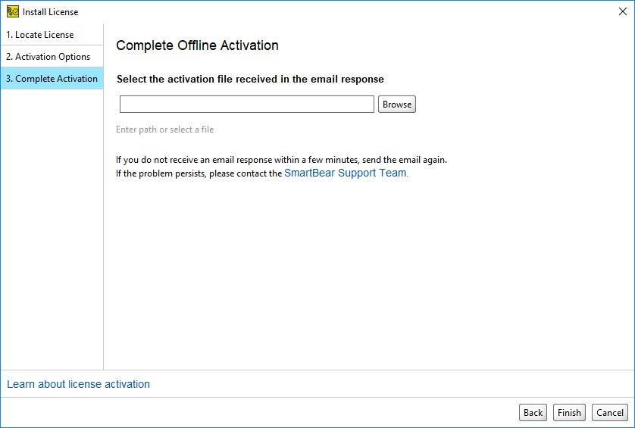Browse for the activation file
The height and width of the screenshot is (428, 635).
pyautogui.click(x=397, y=104)
